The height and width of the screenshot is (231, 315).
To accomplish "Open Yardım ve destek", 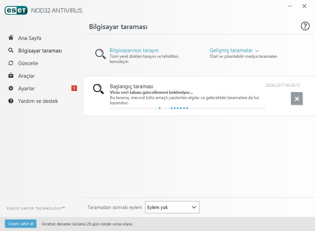I will point(38,101).
